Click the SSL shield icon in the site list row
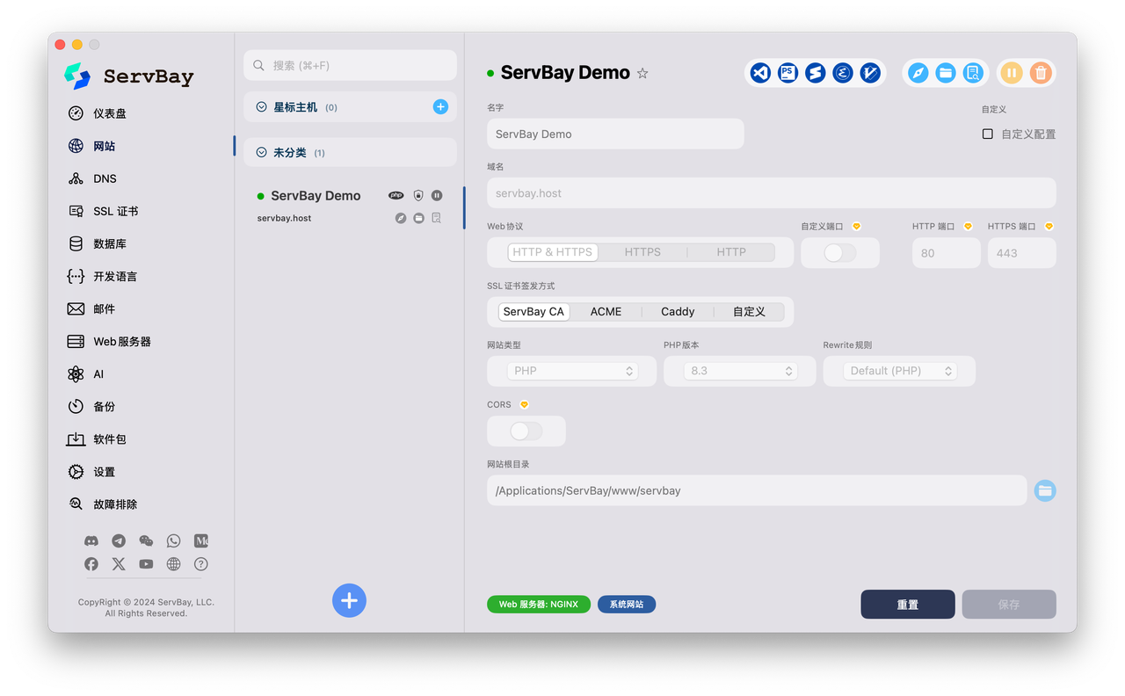 (x=418, y=195)
